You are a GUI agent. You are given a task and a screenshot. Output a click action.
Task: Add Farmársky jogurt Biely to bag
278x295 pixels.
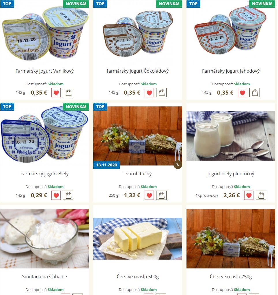[68, 195]
